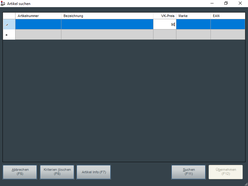
Task: Sort by the Artikelnummer column header
Action: 38,16
